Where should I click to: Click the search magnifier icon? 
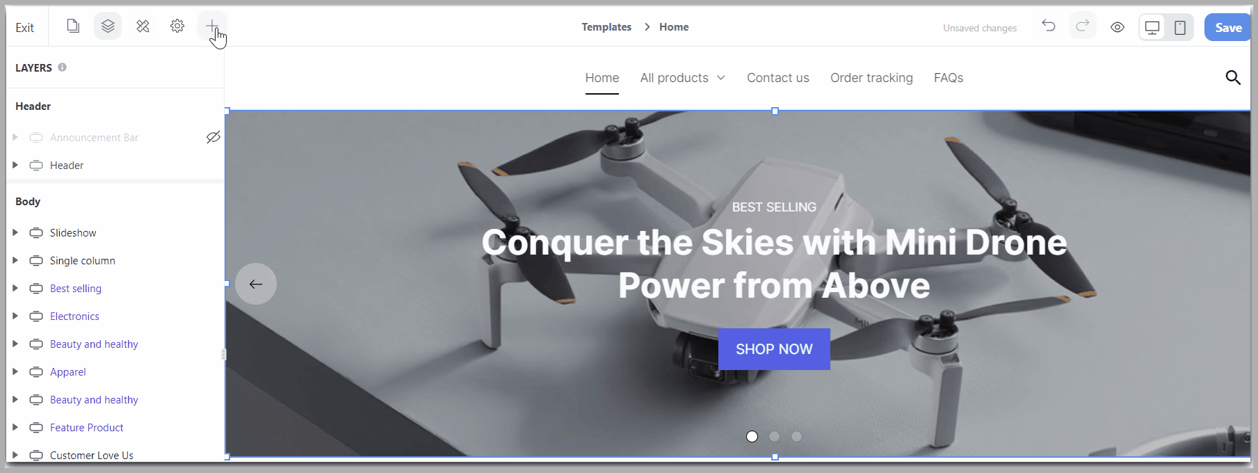click(1233, 77)
